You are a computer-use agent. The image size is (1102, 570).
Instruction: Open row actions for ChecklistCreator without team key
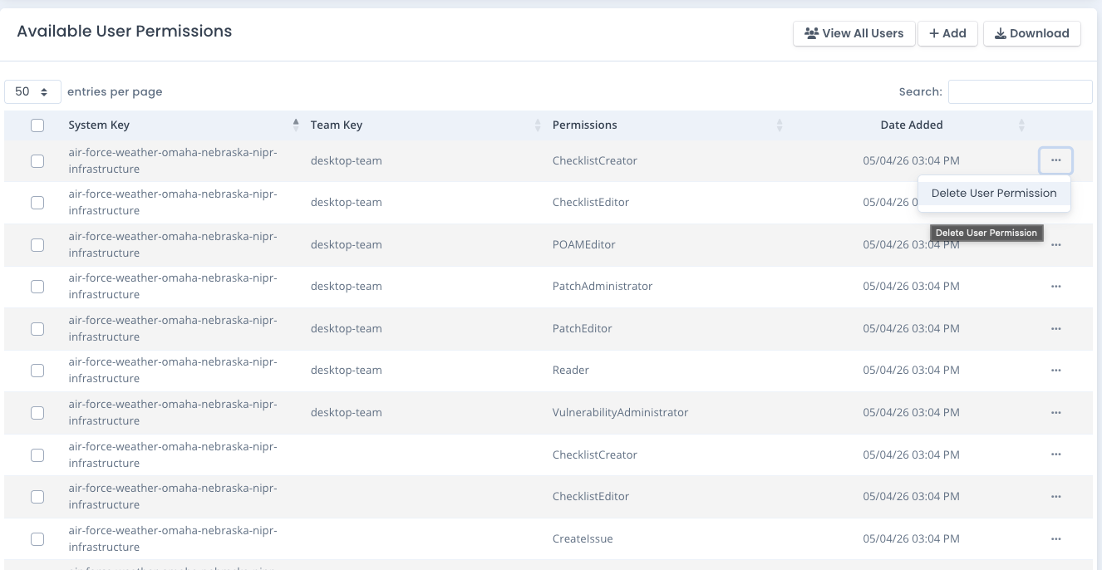[1055, 455]
